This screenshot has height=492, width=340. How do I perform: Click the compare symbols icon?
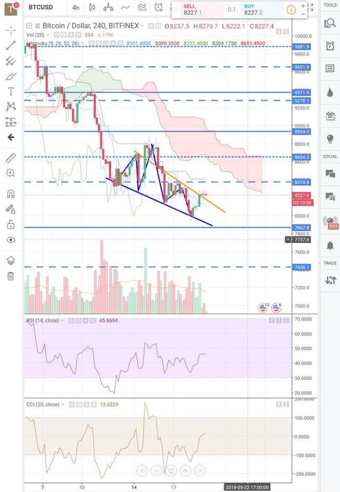pos(108,7)
